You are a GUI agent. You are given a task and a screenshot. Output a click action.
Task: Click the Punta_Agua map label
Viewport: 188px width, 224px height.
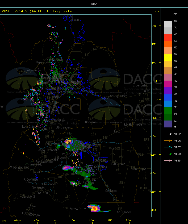[86, 182]
